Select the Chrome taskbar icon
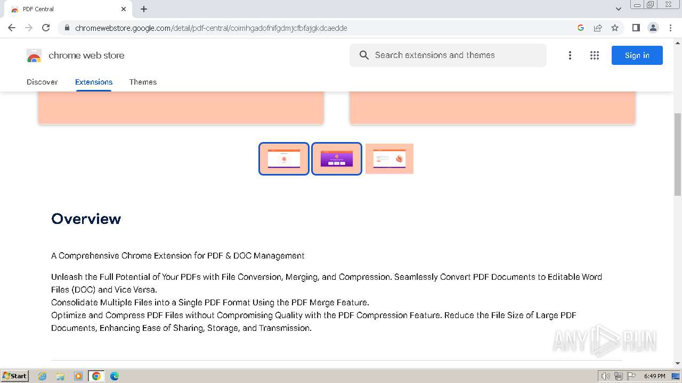 [96, 376]
